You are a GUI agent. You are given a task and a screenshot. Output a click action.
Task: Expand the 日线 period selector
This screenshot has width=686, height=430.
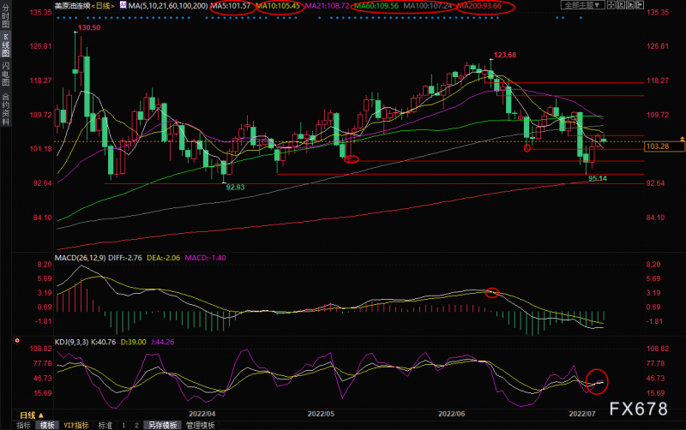(32, 415)
